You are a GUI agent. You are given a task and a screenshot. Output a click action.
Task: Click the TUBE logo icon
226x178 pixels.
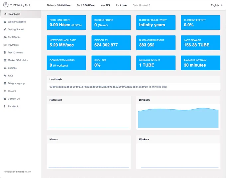pos(6,5)
